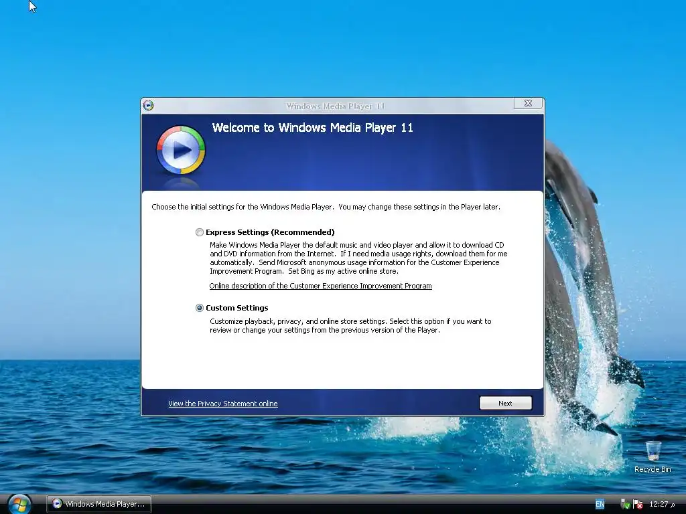Open the EN language indicator
Viewport: 686px width, 514px height.
600,504
